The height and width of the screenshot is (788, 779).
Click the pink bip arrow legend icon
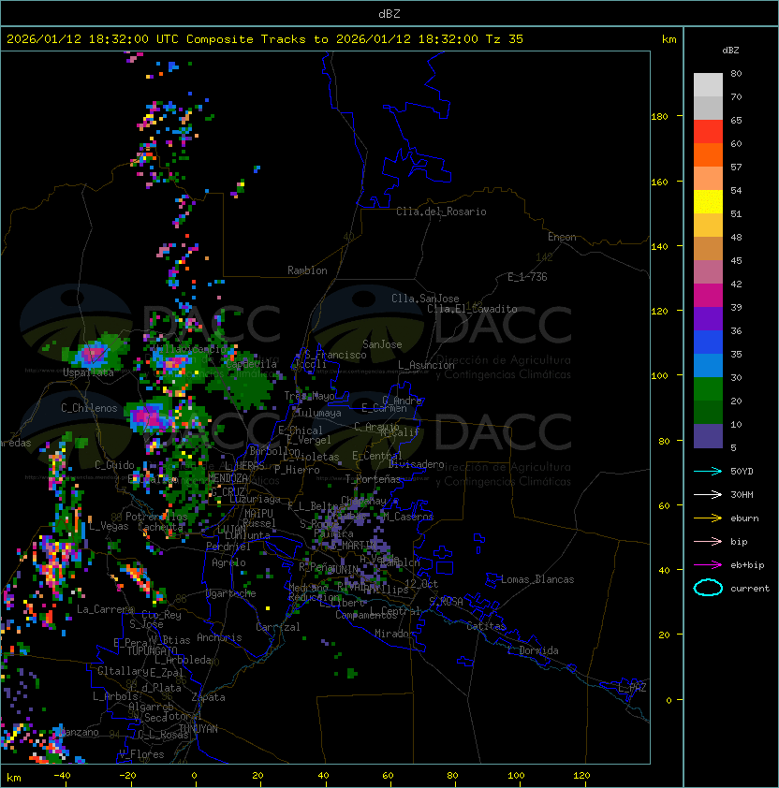coord(708,542)
